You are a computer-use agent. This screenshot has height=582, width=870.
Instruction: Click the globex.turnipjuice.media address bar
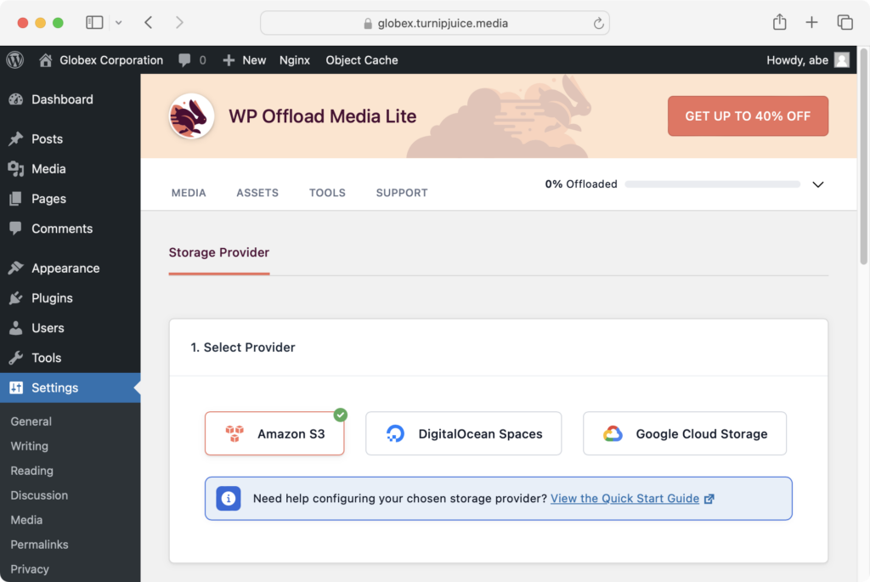pyautogui.click(x=435, y=23)
